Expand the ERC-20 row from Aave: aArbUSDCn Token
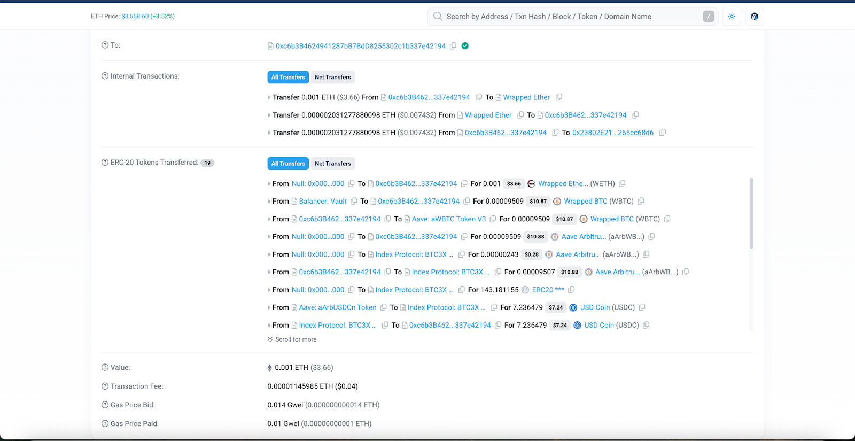The width and height of the screenshot is (855, 441). pyautogui.click(x=269, y=307)
